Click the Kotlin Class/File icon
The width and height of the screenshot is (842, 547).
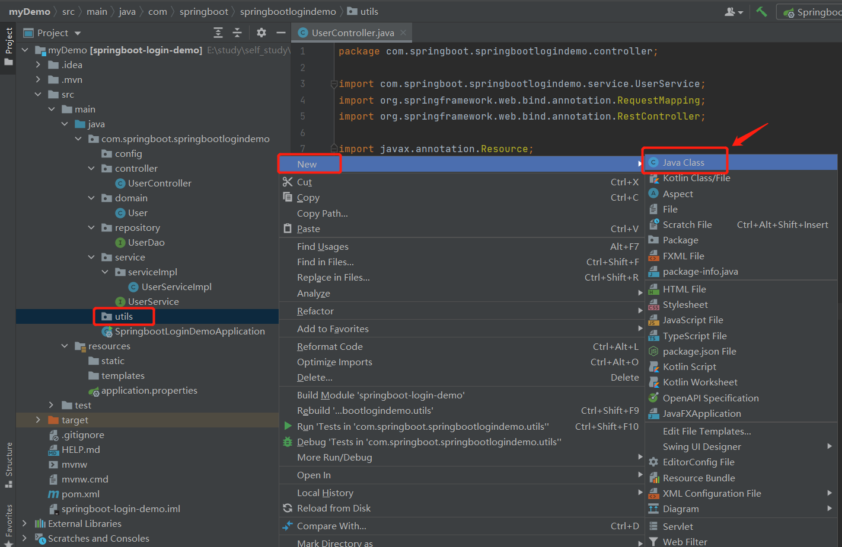click(653, 178)
